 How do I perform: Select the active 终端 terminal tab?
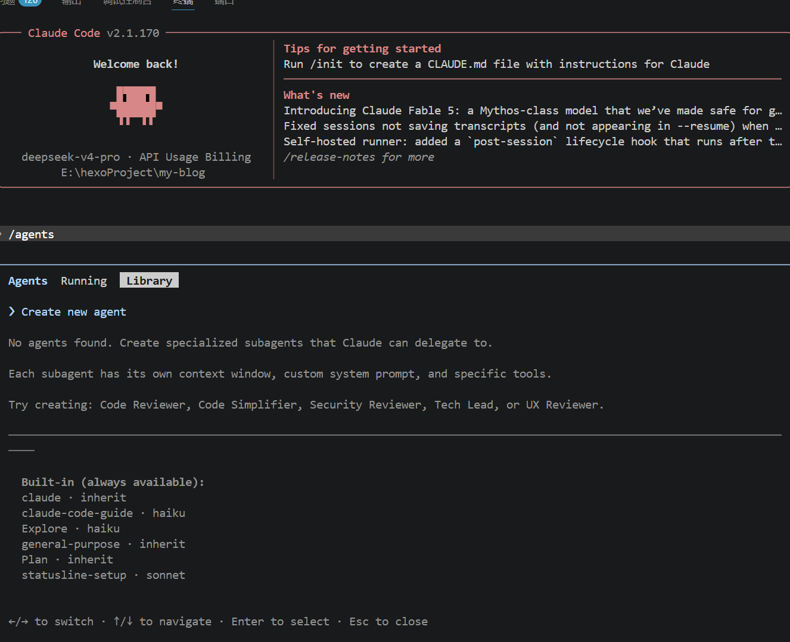(x=183, y=2)
